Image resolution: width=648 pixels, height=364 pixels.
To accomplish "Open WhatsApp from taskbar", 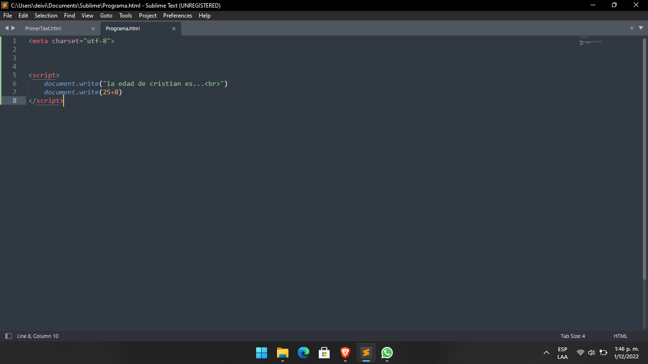I will tap(387, 353).
